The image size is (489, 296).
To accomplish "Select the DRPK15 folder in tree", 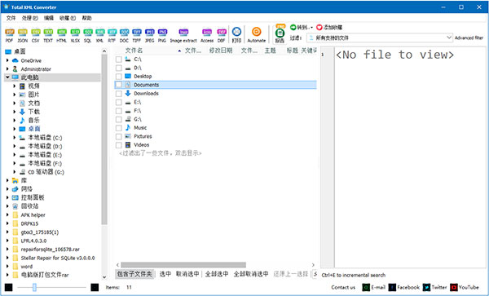I will pos(29,223).
